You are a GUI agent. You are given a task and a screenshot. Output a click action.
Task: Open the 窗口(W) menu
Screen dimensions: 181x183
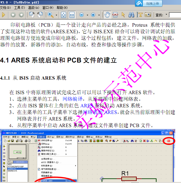point(48,8)
